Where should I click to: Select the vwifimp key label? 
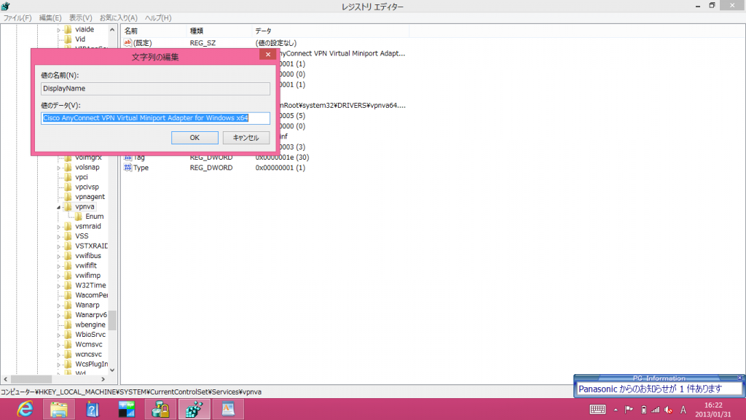(x=88, y=276)
